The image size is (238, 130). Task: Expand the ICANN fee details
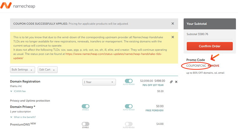pos(18,91)
